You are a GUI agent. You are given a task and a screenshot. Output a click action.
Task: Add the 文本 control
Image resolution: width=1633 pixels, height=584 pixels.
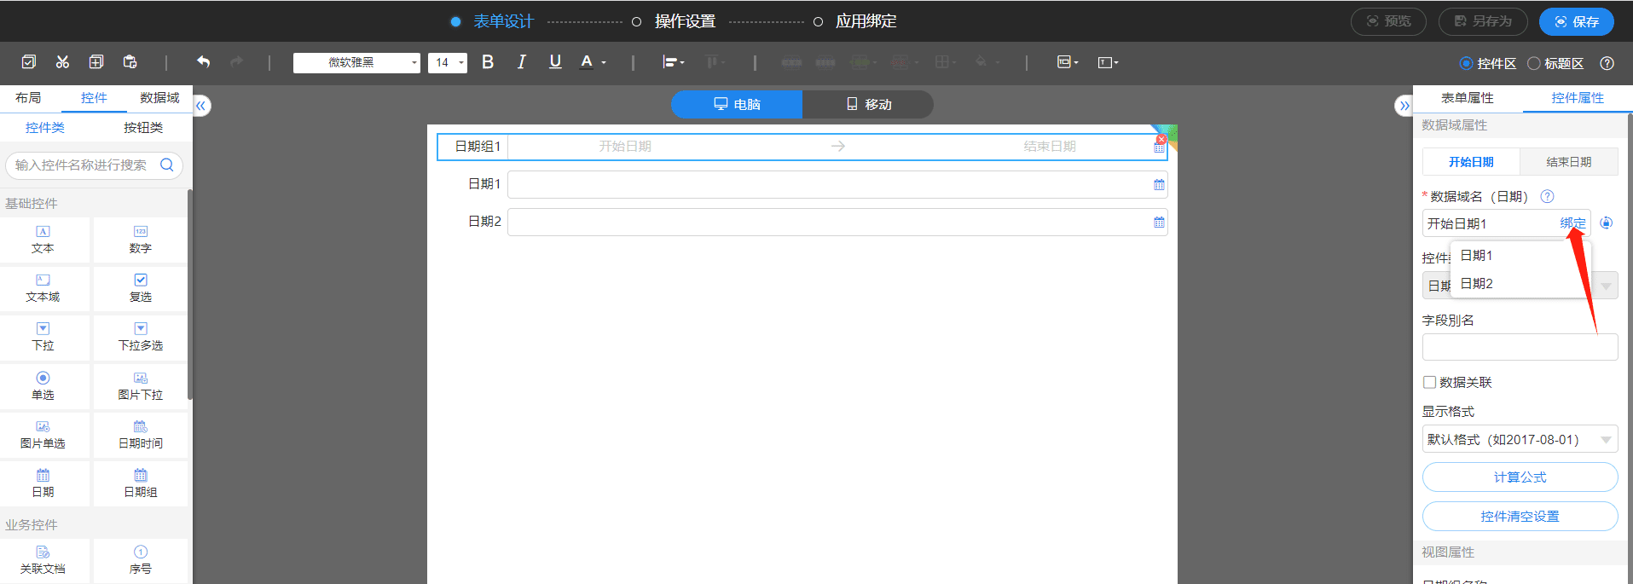point(43,240)
